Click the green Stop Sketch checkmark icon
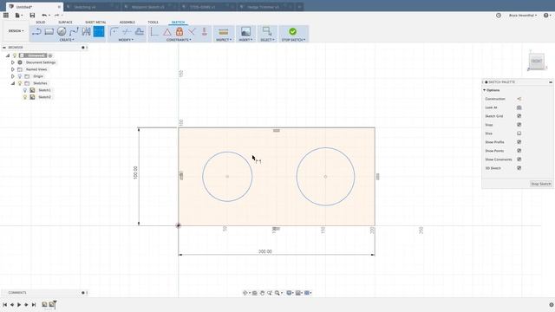 (x=293, y=31)
